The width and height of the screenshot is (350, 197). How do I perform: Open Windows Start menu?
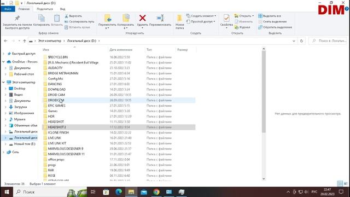click(7, 192)
